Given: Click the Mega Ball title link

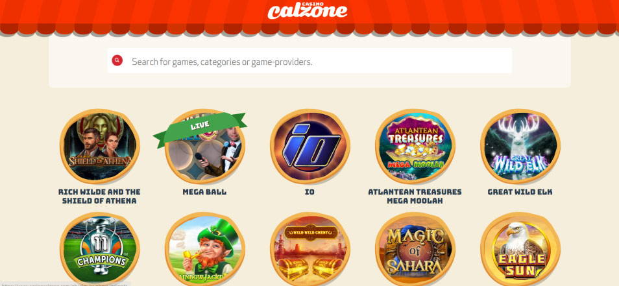Looking at the screenshot, I should tap(204, 192).
